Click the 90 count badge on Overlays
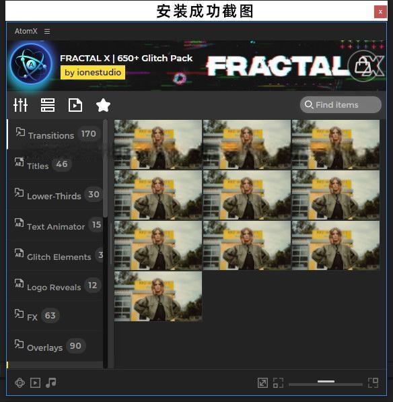The height and width of the screenshot is (402, 393). pos(75,346)
